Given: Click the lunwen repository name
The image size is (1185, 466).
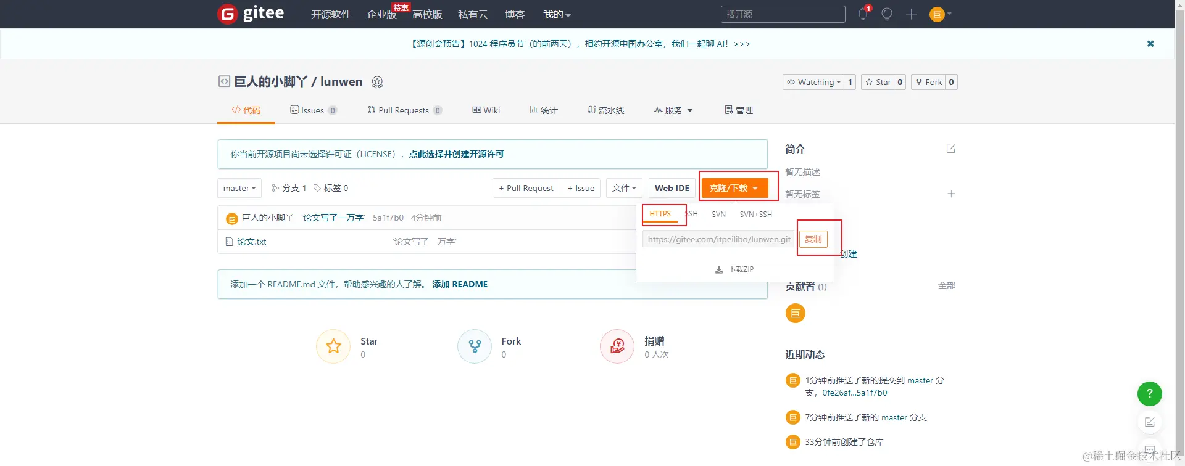Looking at the screenshot, I should (341, 81).
